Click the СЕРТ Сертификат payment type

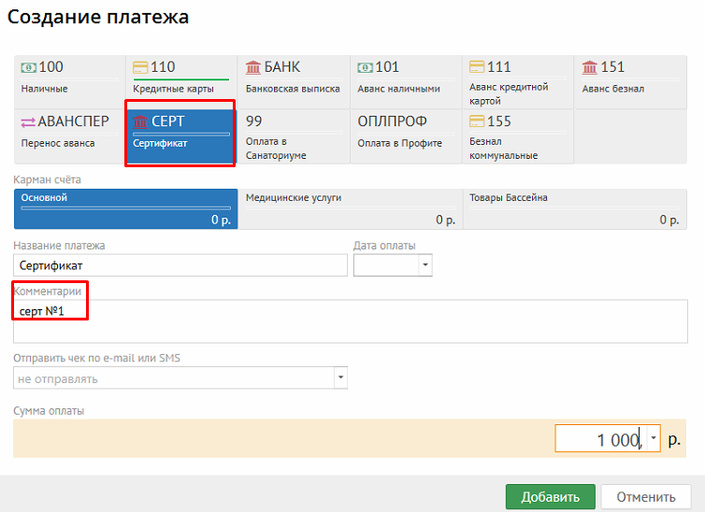[180, 132]
